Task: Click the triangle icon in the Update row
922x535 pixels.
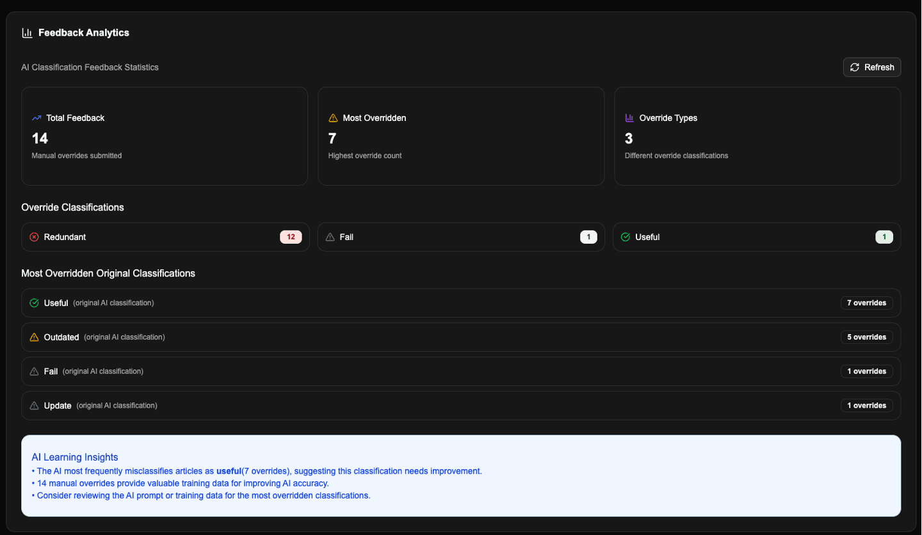Action: pyautogui.click(x=35, y=406)
